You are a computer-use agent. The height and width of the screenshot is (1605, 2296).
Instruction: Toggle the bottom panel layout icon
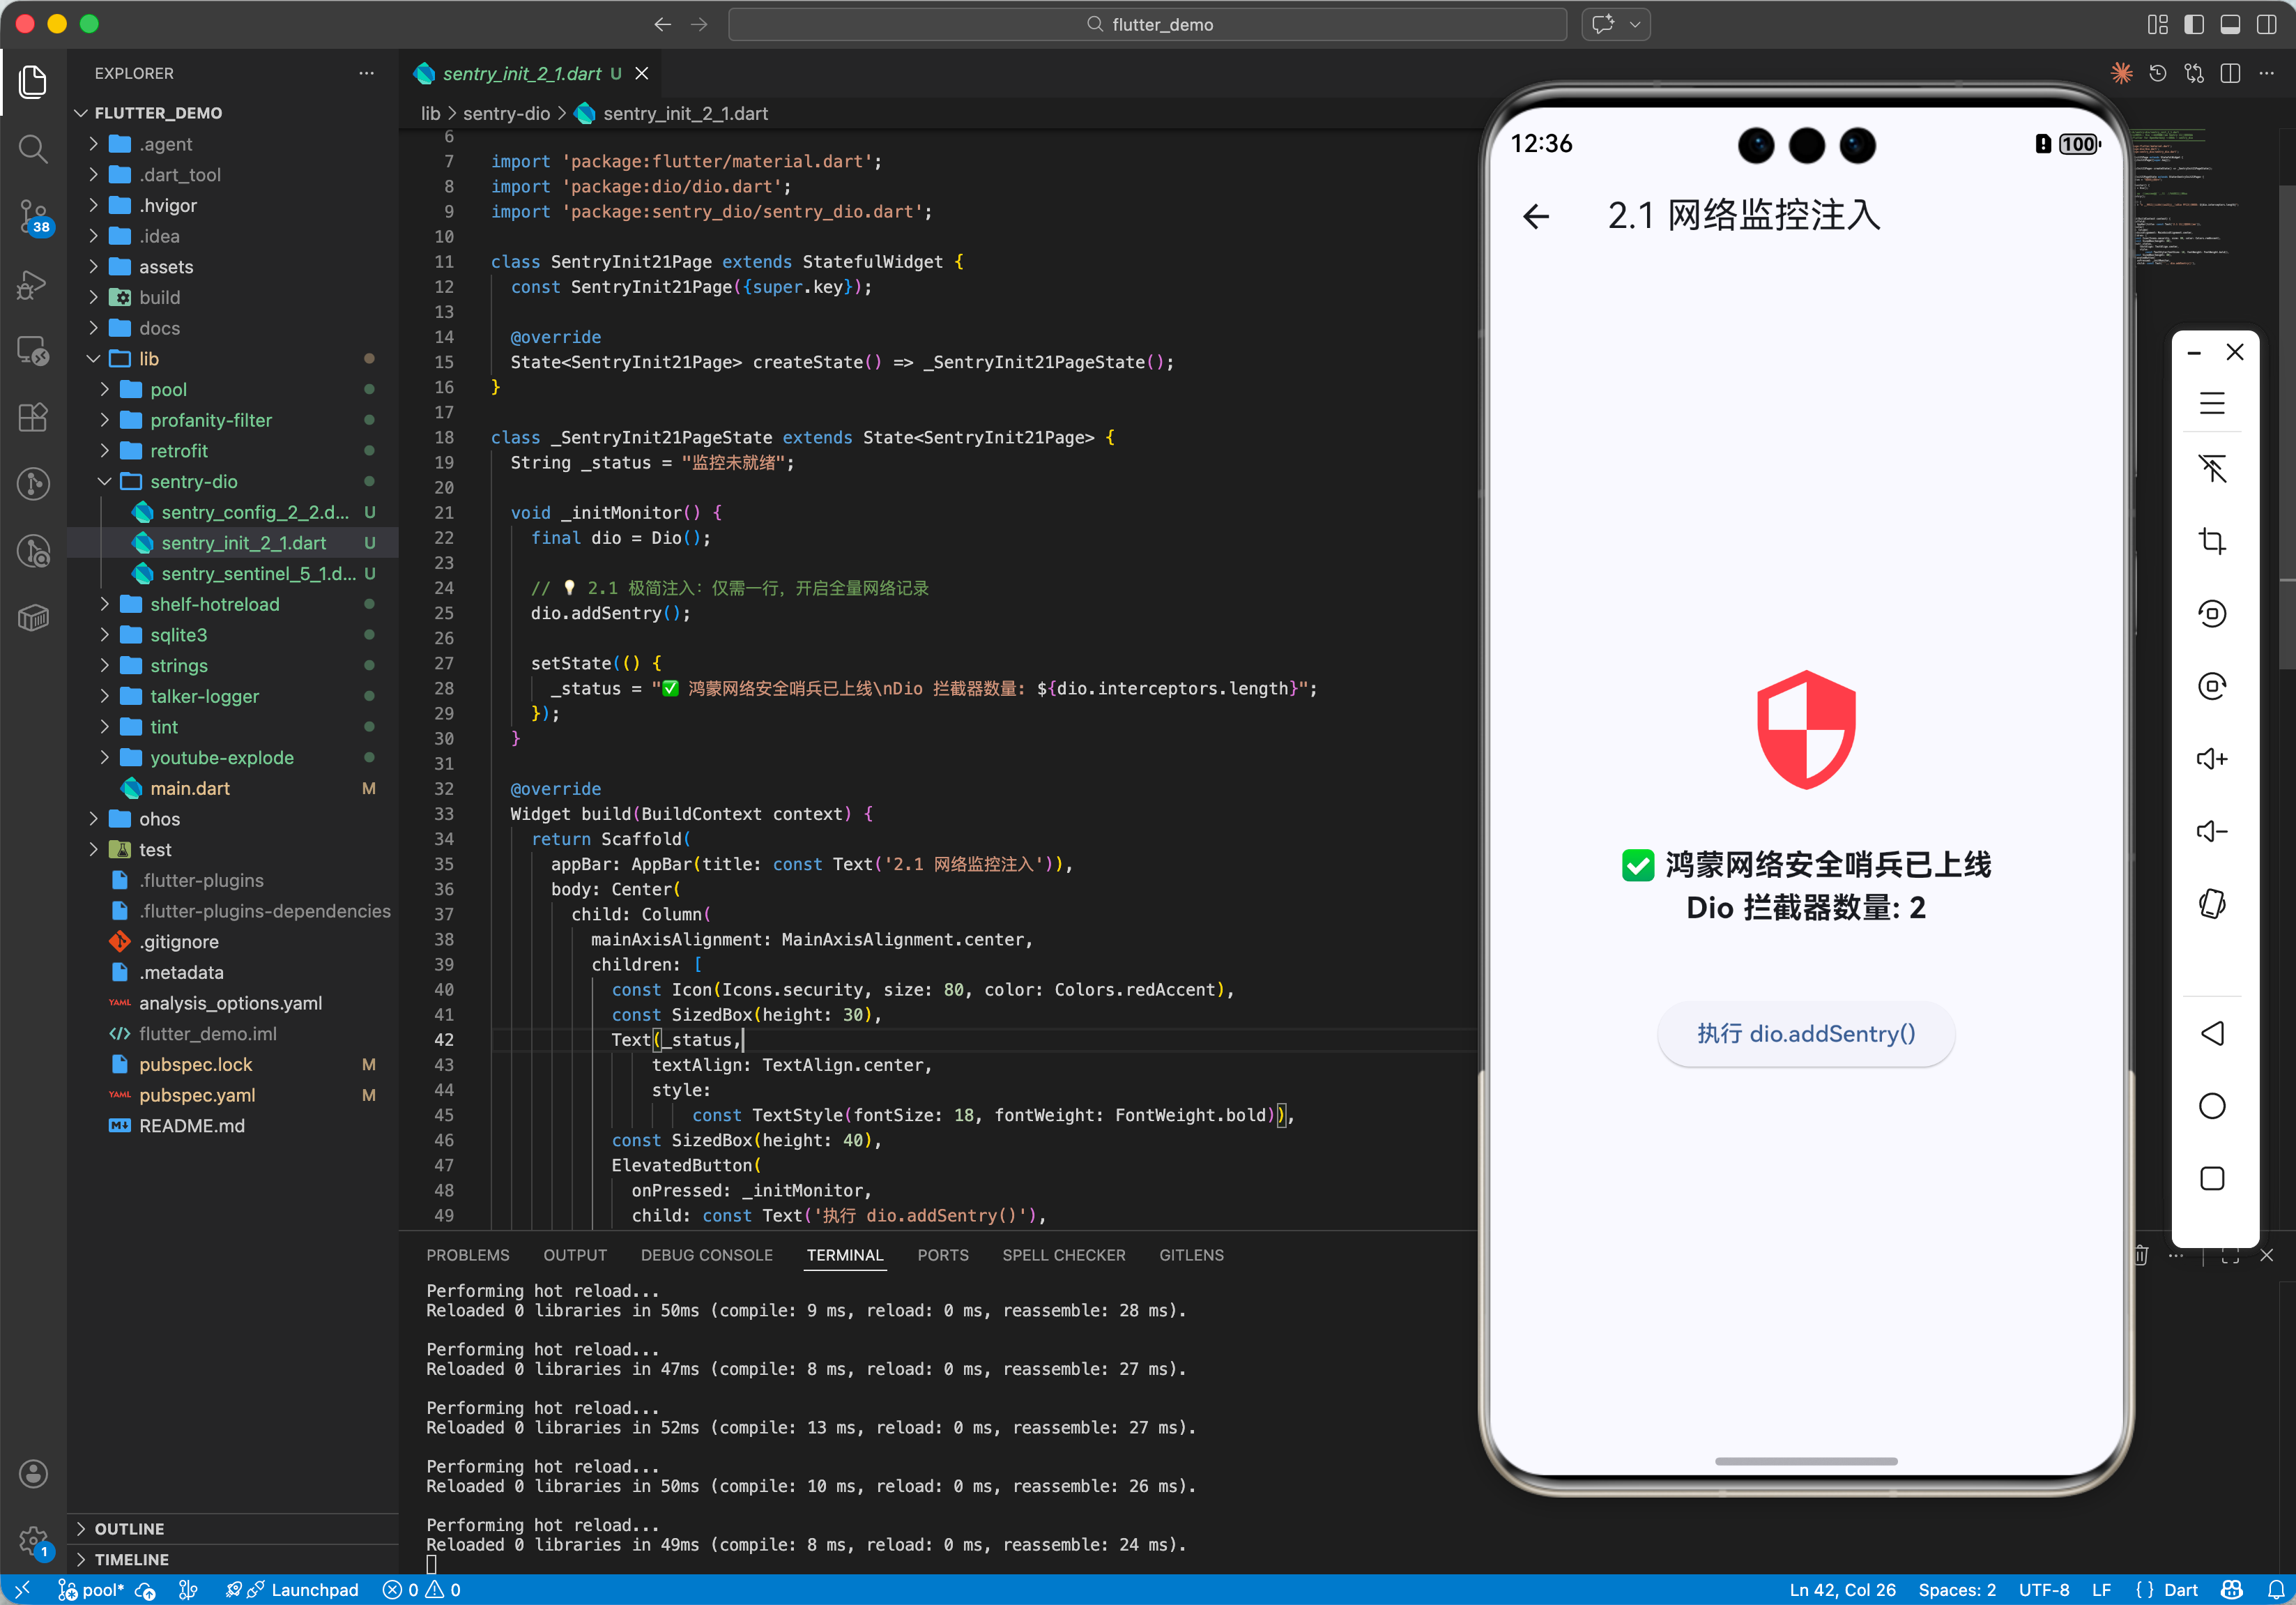point(2230,24)
